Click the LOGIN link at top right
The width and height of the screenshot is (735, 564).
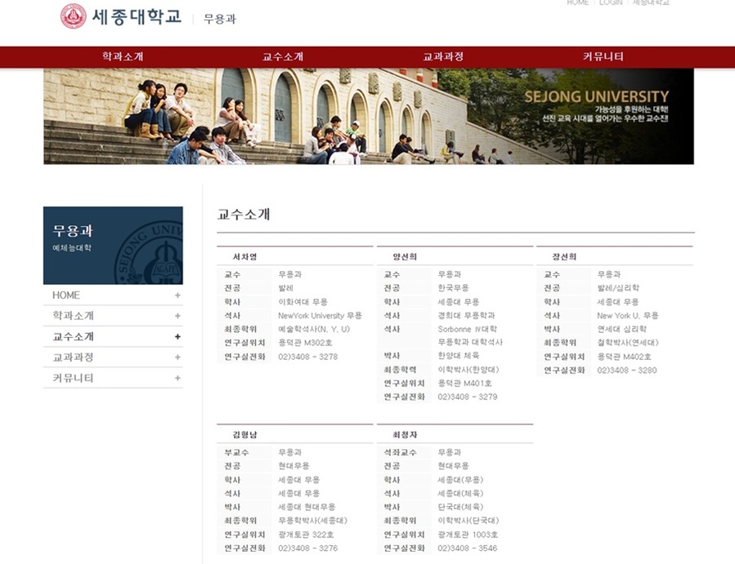609,3
